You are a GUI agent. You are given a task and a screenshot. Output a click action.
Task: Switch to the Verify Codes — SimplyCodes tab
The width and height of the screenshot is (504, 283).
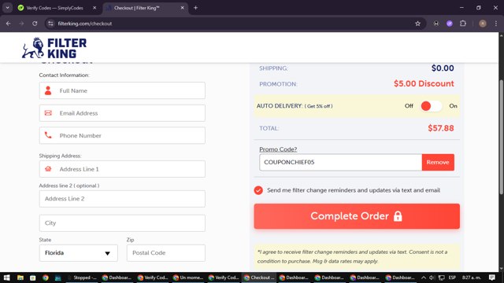(54, 8)
